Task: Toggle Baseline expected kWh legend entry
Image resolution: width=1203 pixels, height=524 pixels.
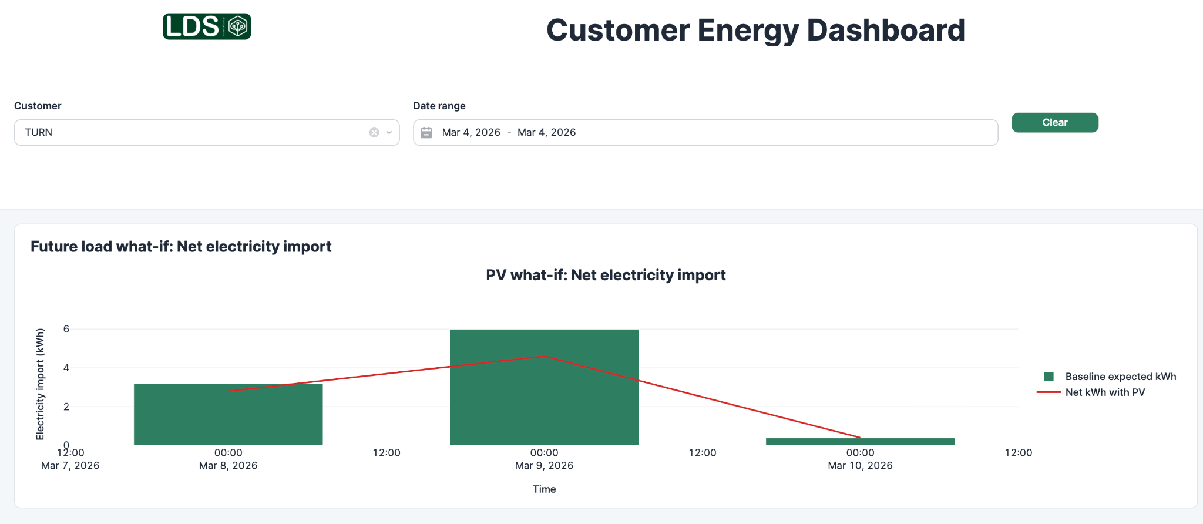Action: pos(1120,377)
